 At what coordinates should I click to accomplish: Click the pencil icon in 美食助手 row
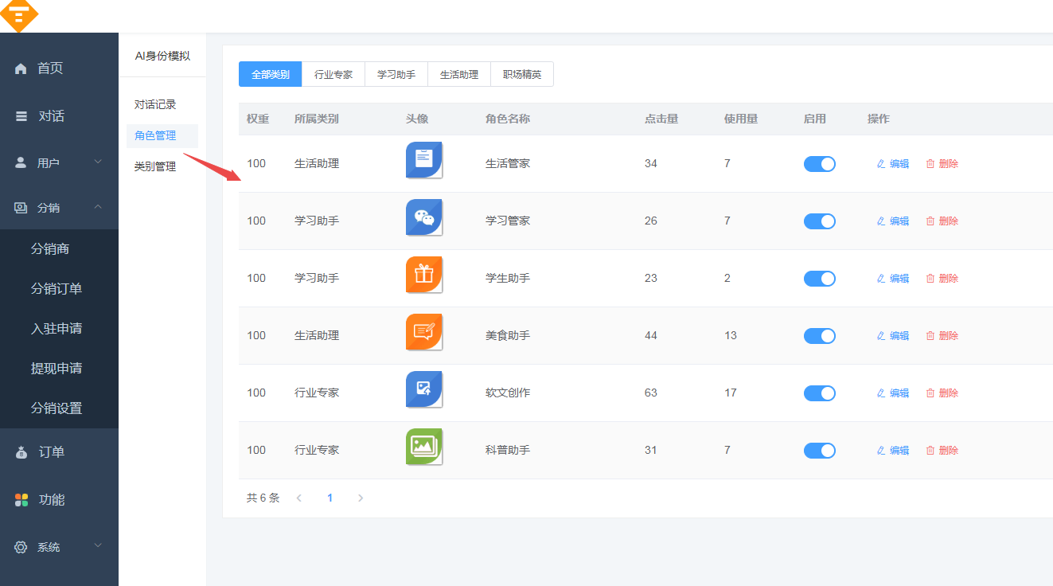click(x=881, y=336)
